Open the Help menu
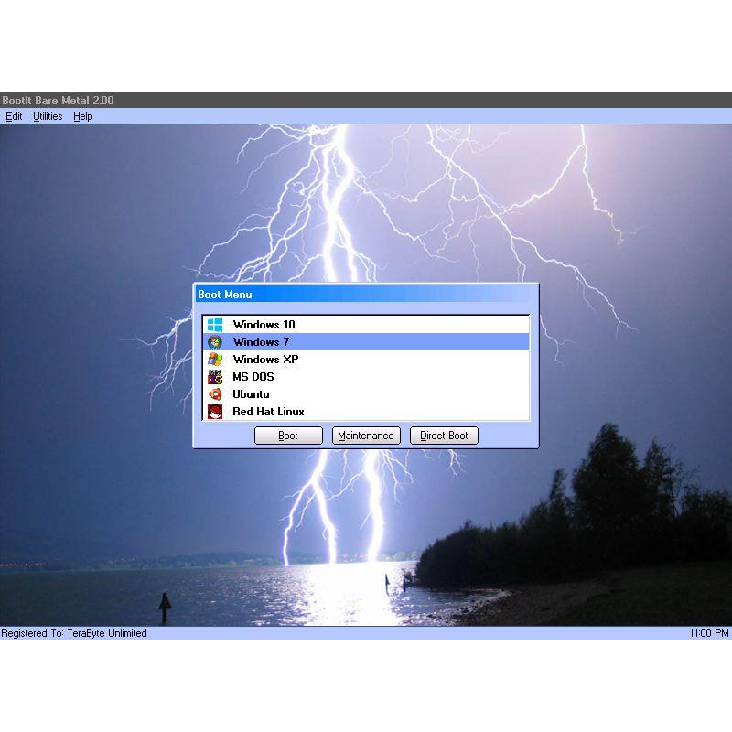Image resolution: width=732 pixels, height=732 pixels. coord(81,116)
